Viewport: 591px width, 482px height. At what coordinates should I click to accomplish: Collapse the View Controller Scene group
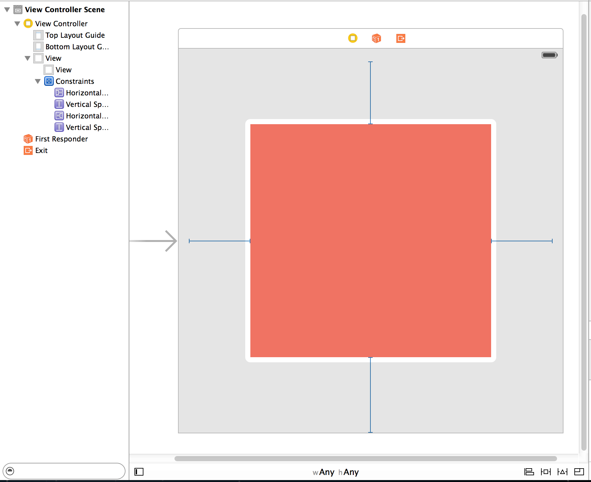click(x=7, y=9)
